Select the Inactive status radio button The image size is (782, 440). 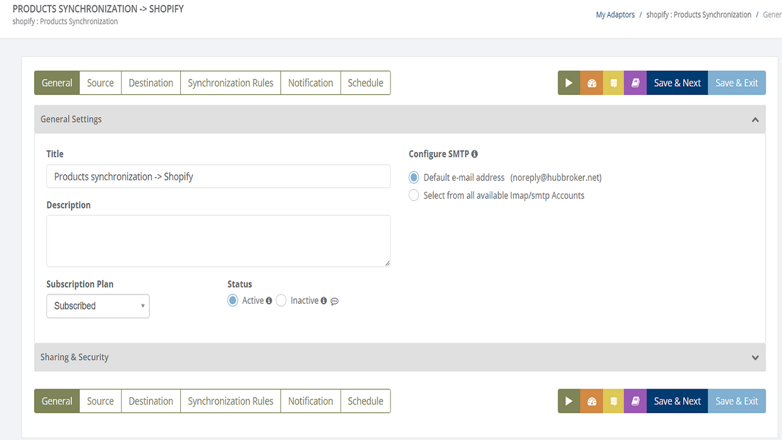coord(281,301)
